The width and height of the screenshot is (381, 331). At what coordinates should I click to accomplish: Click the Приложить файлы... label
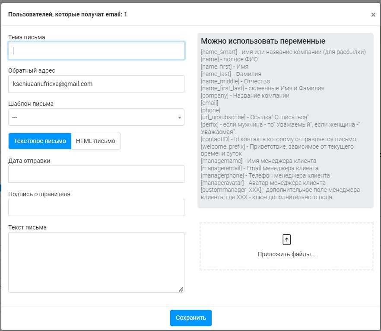(286, 254)
